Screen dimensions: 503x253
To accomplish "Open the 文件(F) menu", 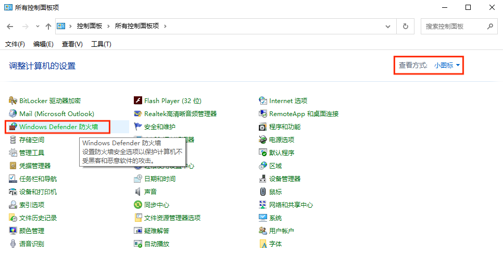I will [x=15, y=44].
